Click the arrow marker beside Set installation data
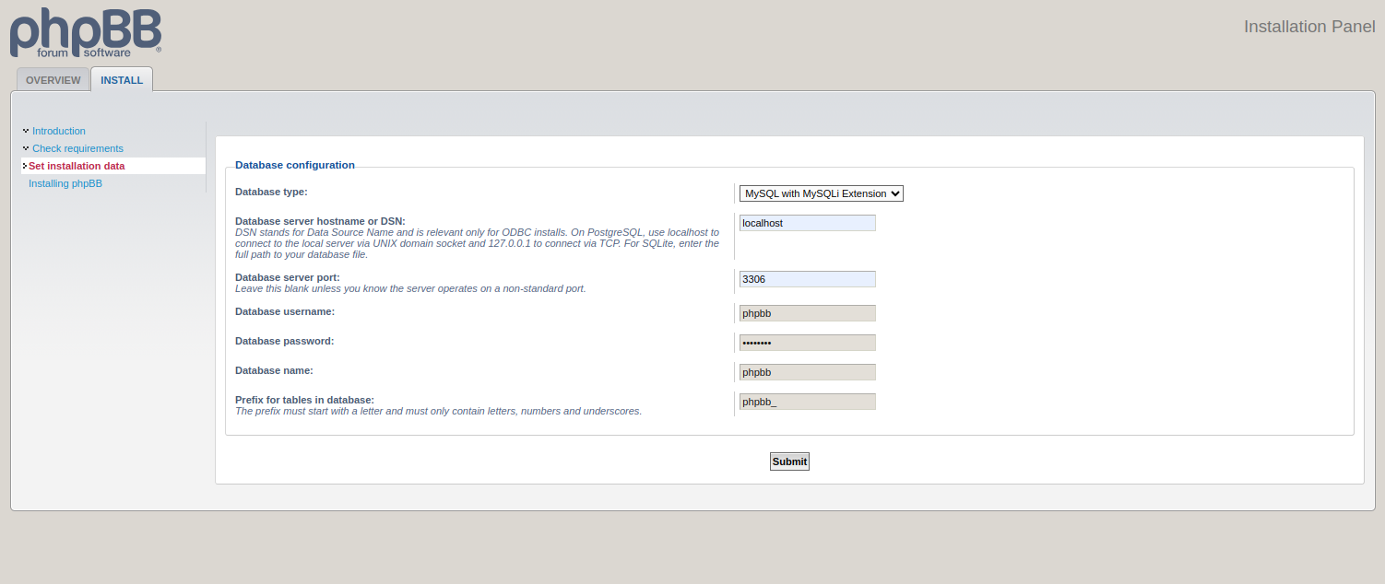 [24, 166]
